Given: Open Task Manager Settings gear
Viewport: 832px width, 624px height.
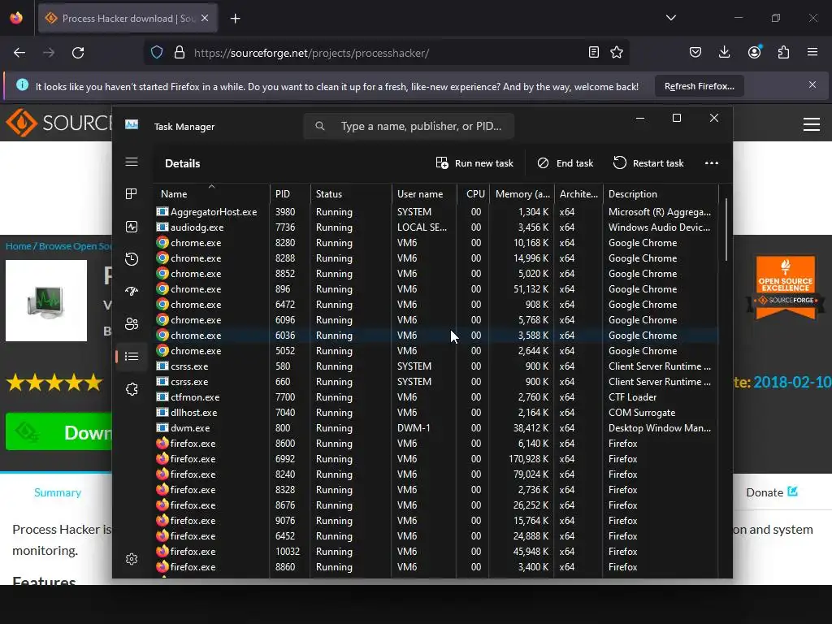Looking at the screenshot, I should [x=132, y=559].
